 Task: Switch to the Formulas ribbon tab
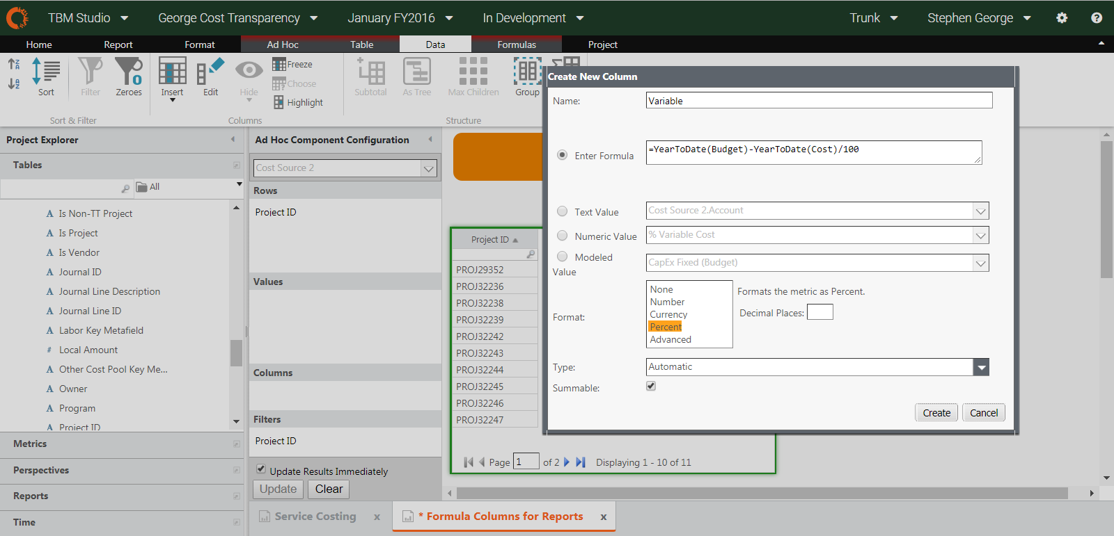(x=517, y=44)
